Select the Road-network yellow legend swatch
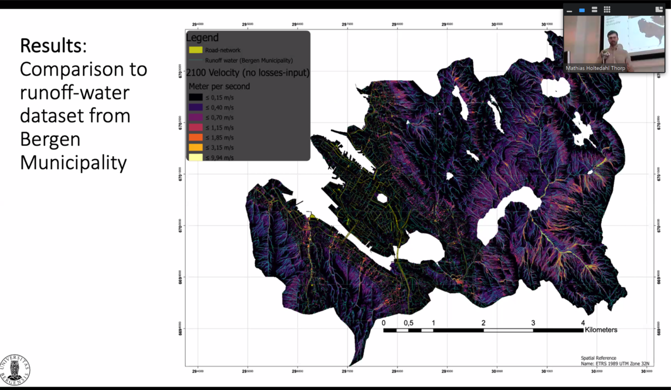 point(196,49)
